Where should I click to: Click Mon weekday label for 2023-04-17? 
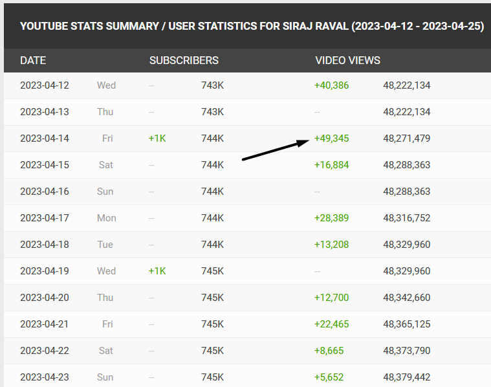[x=107, y=218]
